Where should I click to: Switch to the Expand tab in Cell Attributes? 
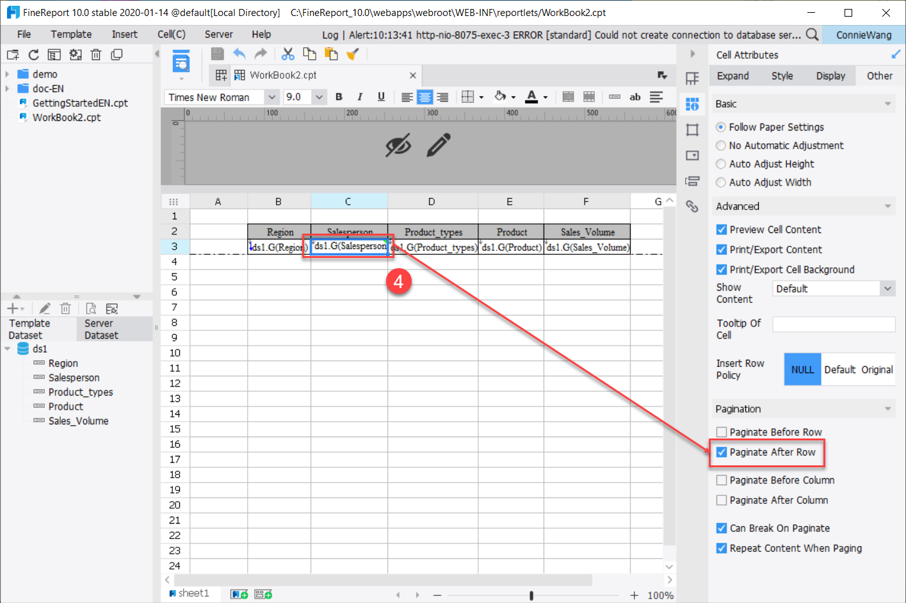pyautogui.click(x=733, y=76)
